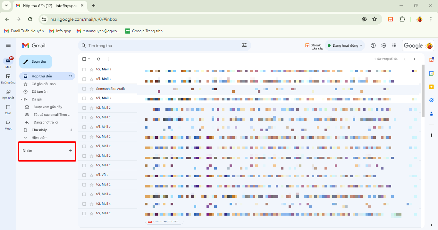Open the "Google Trang tính" bookmark

tap(144, 31)
